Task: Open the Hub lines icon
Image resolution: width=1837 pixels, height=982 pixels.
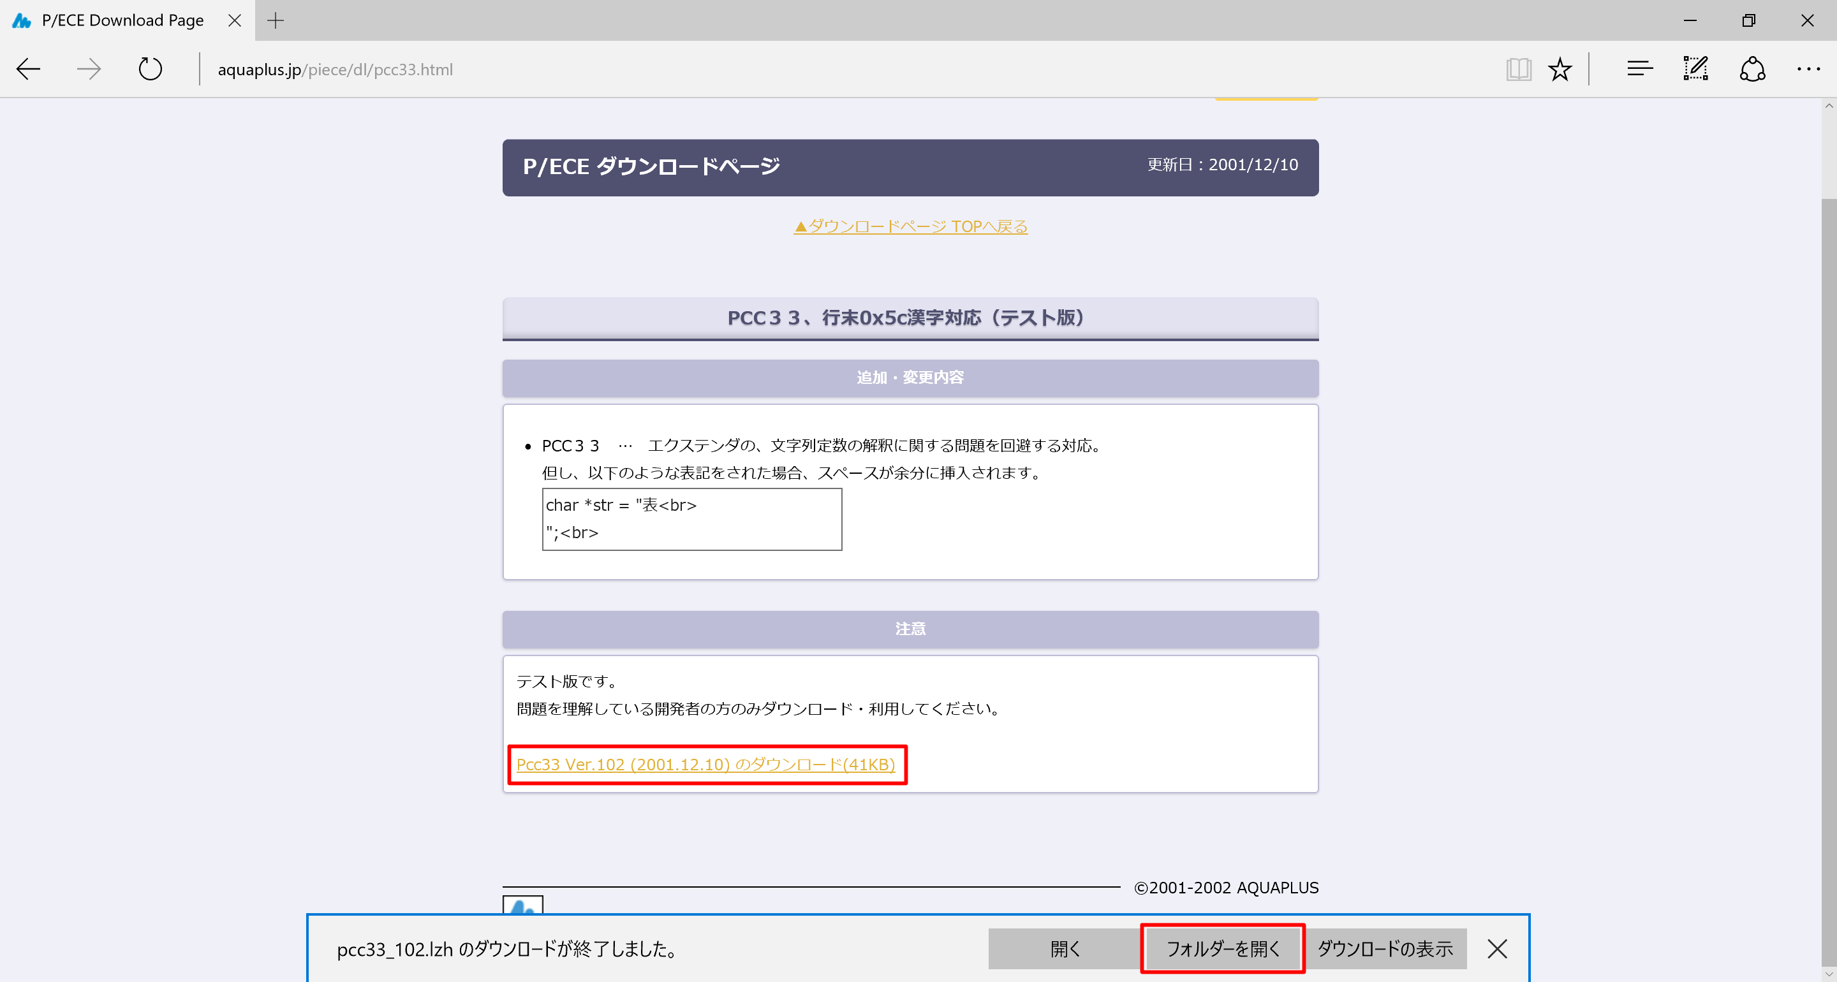Action: 1639,68
